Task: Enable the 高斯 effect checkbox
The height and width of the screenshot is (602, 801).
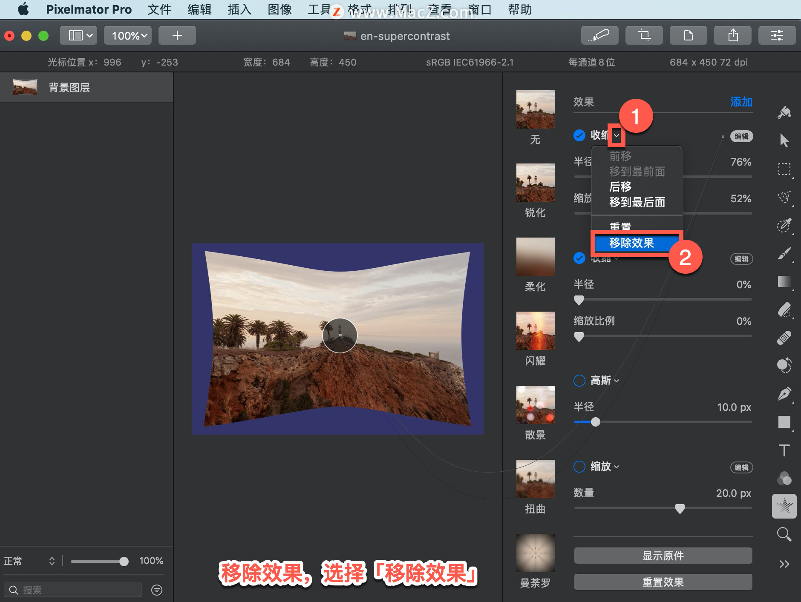Action: [579, 380]
